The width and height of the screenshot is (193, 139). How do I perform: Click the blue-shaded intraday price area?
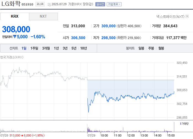coord(131,87)
